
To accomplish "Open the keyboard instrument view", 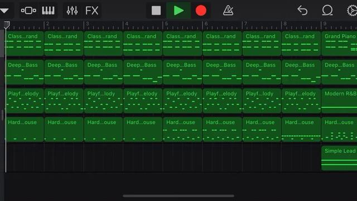I will [48, 11].
